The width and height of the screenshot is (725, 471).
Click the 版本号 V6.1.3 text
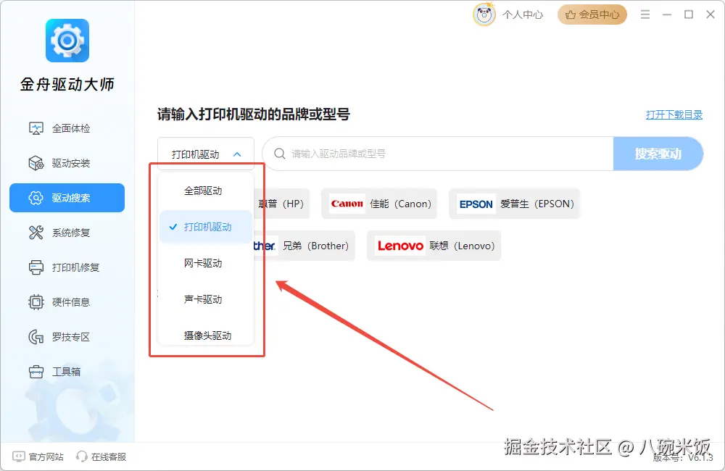click(683, 458)
